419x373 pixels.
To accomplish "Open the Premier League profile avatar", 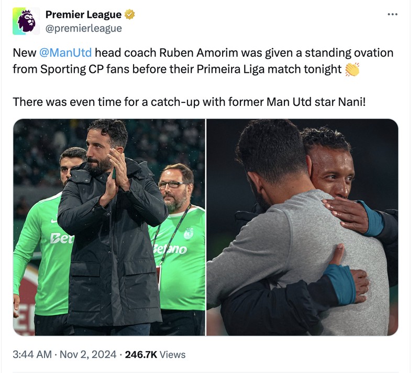I will click(x=26, y=22).
